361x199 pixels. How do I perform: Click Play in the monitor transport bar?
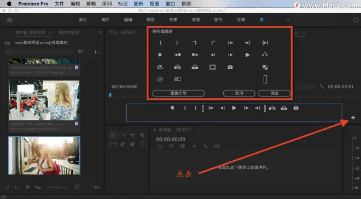point(234,108)
